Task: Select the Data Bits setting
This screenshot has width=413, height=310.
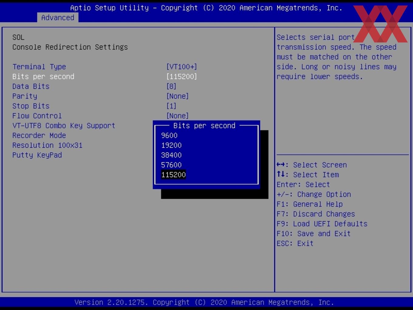Action: pyautogui.click(x=31, y=86)
